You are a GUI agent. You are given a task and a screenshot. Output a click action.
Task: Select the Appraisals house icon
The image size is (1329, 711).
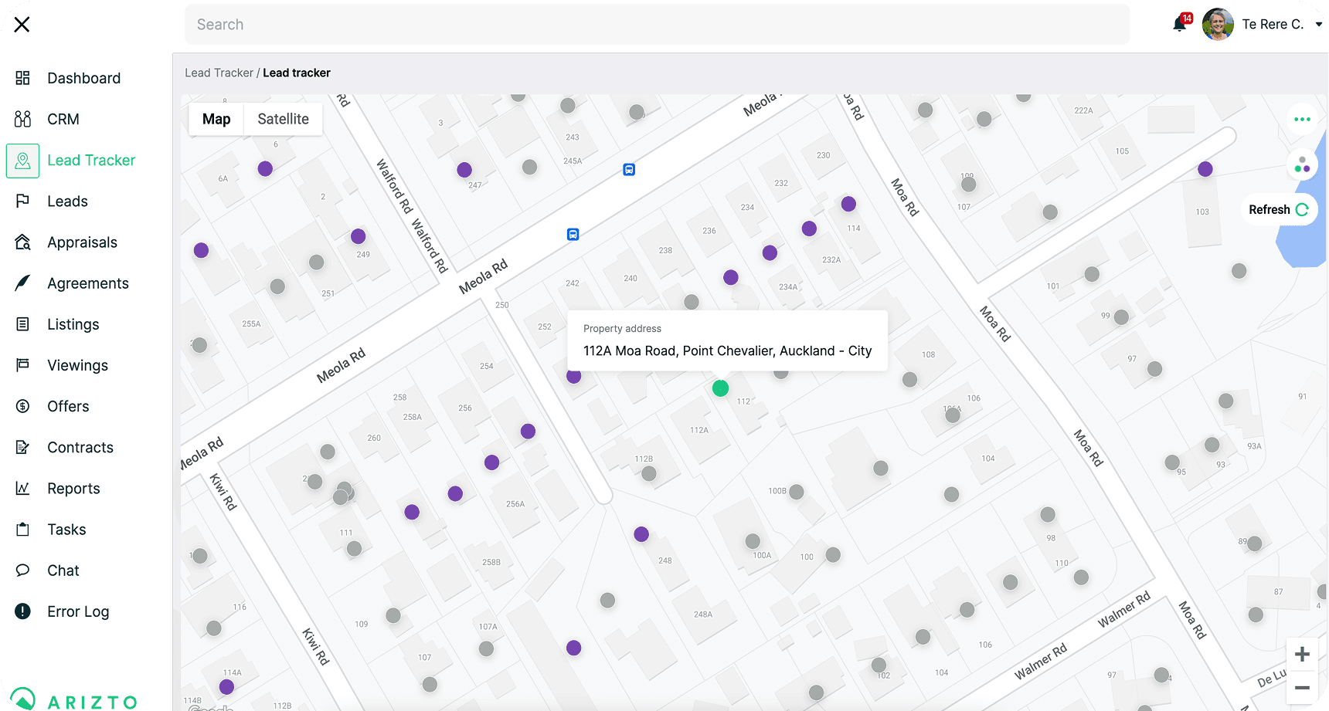coord(23,242)
